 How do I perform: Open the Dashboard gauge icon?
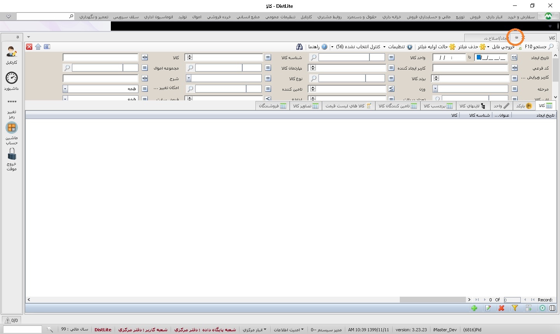coord(12,80)
